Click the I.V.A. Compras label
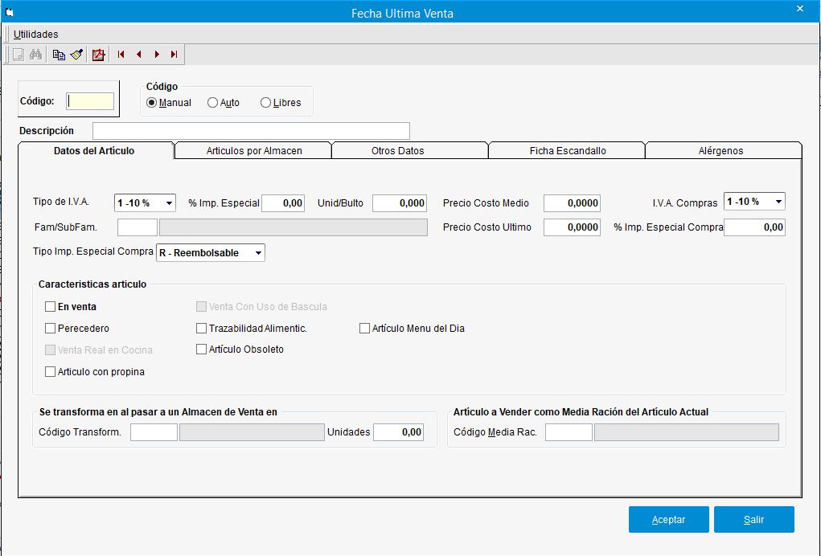 click(685, 203)
